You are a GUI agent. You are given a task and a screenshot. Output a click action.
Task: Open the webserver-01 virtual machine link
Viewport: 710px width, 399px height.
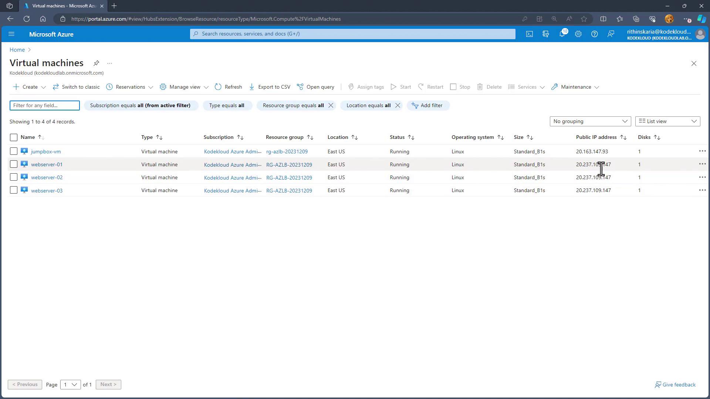[47, 164]
